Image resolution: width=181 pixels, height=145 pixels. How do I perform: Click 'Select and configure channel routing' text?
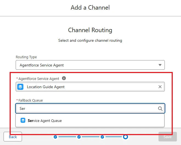click(x=90, y=41)
